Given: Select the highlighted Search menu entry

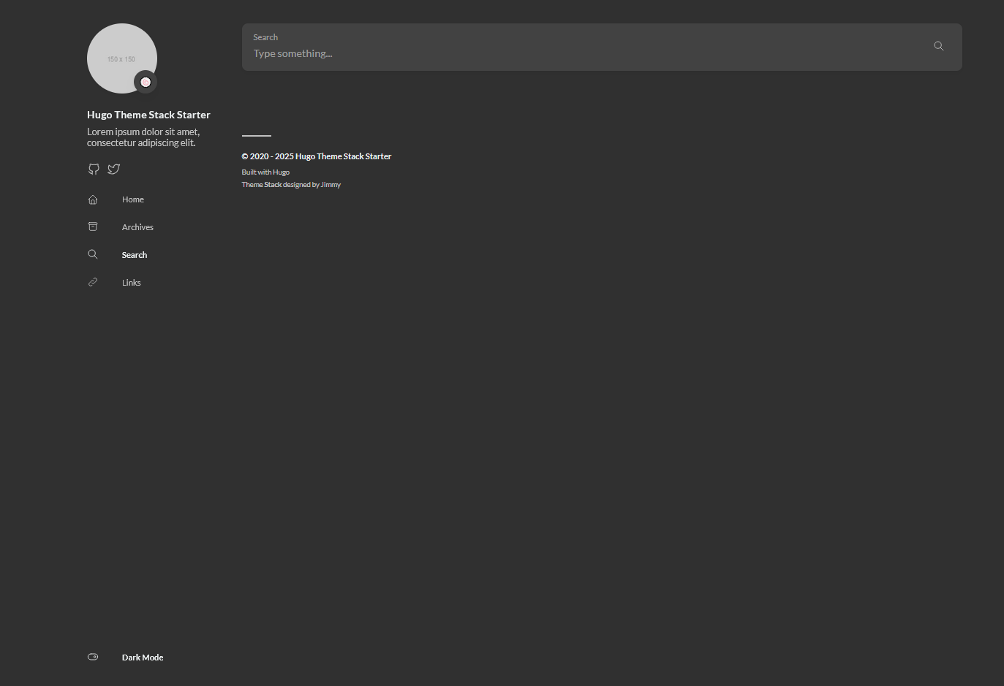Looking at the screenshot, I should (x=134, y=254).
